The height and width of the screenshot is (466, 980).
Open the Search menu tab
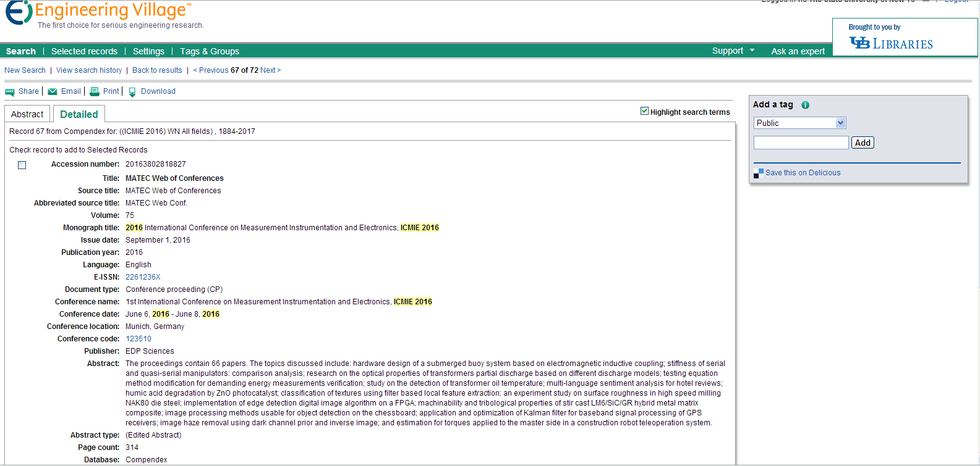pos(21,51)
